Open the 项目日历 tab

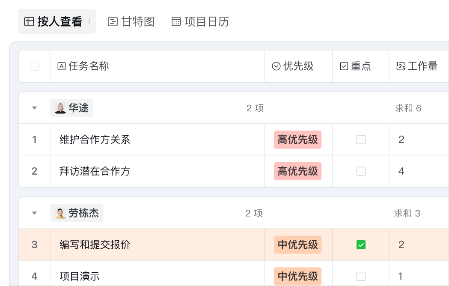click(x=200, y=22)
